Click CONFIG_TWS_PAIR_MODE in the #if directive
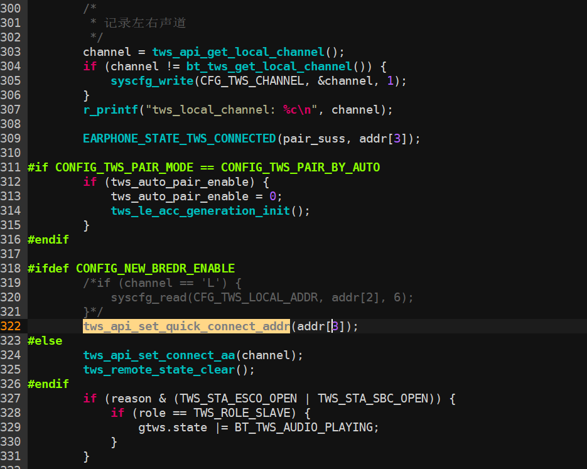 [124, 168]
